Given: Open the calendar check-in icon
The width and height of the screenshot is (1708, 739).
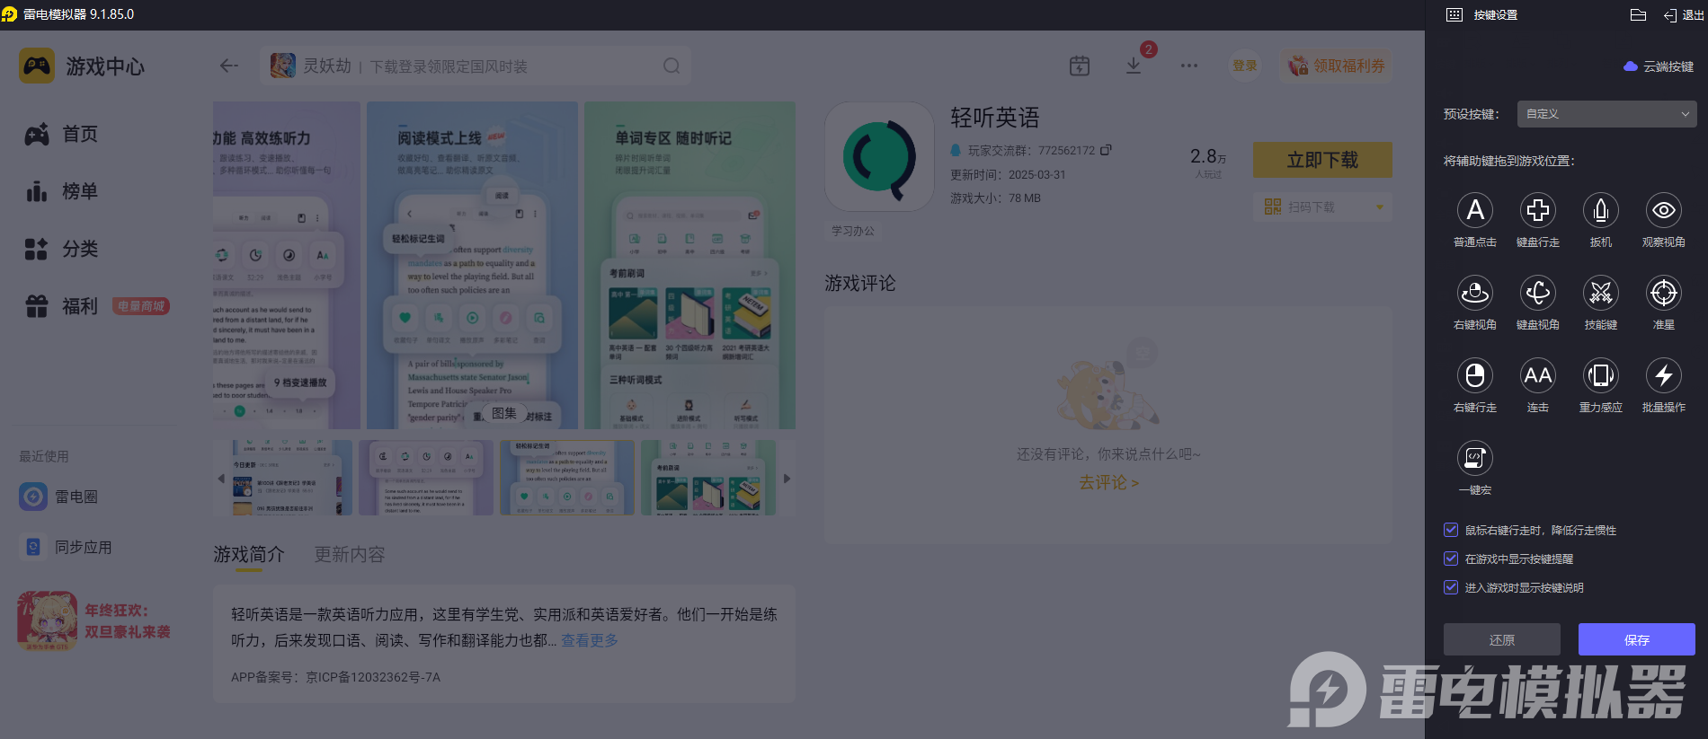Looking at the screenshot, I should (1080, 66).
